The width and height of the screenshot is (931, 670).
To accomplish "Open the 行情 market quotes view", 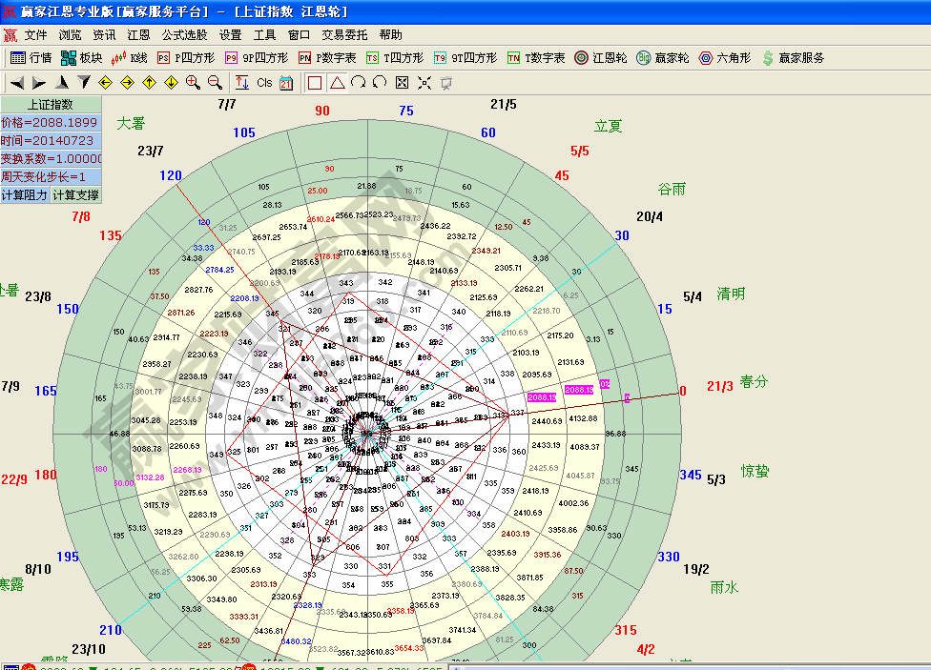I will pos(31,58).
